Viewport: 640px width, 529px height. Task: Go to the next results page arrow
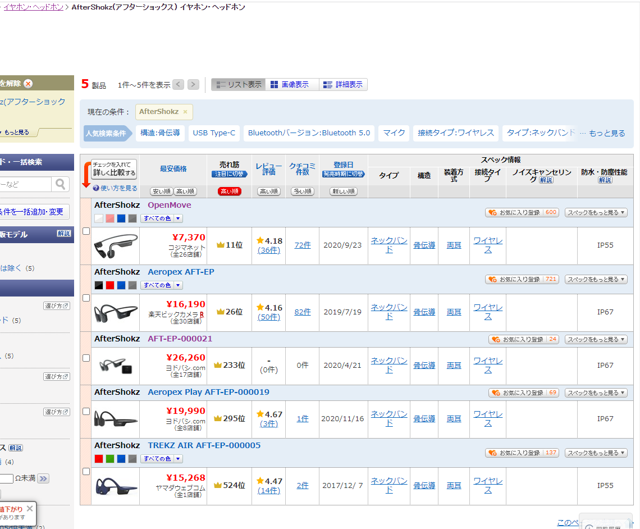(x=194, y=84)
